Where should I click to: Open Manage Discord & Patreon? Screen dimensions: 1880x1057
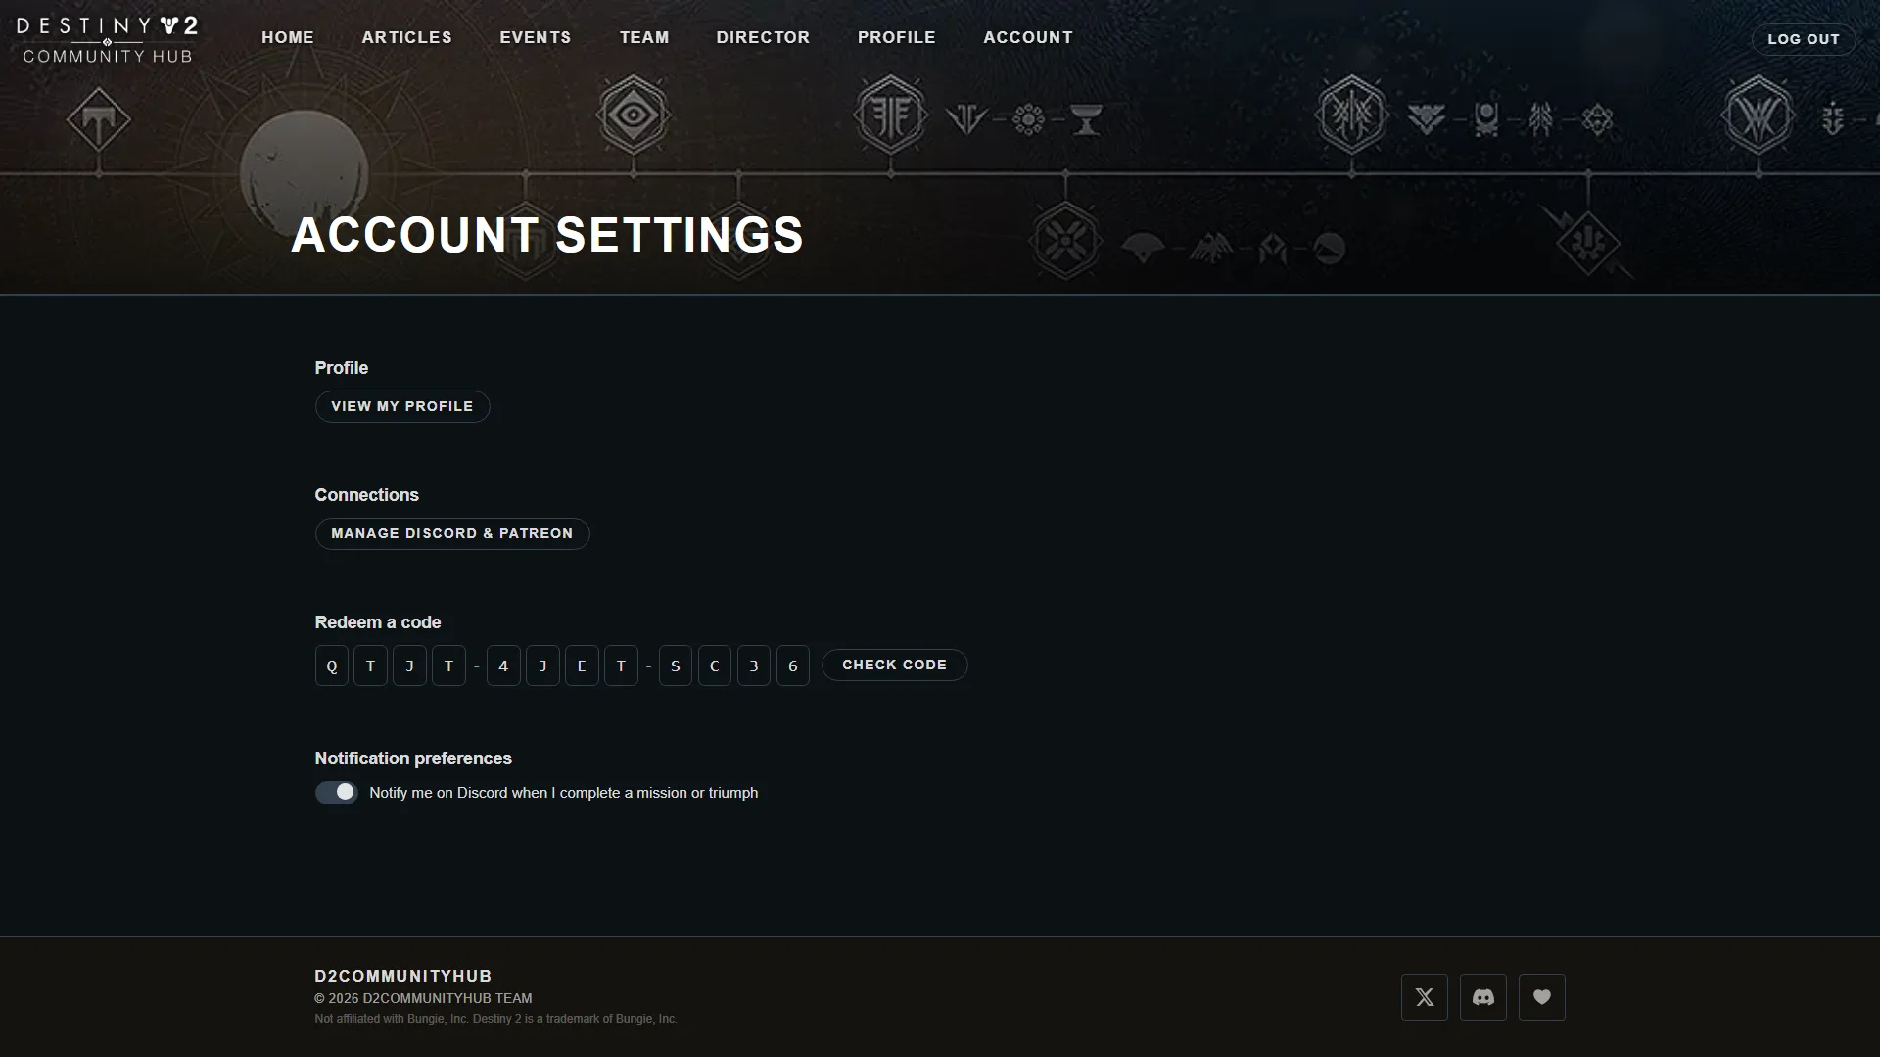452,533
